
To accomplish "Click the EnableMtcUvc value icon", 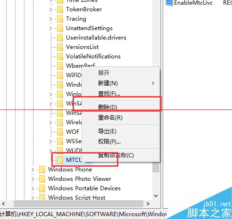I will (169, 3).
